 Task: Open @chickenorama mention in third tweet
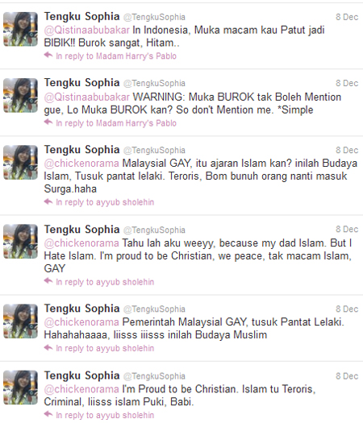click(81, 164)
